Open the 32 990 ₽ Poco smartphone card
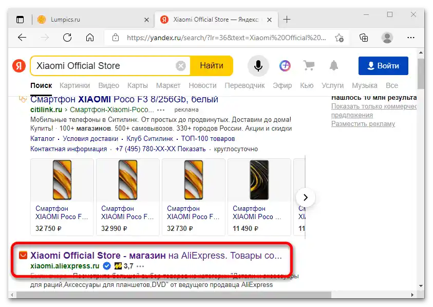The width and height of the screenshot is (433, 307). pyautogui.click(x=128, y=197)
